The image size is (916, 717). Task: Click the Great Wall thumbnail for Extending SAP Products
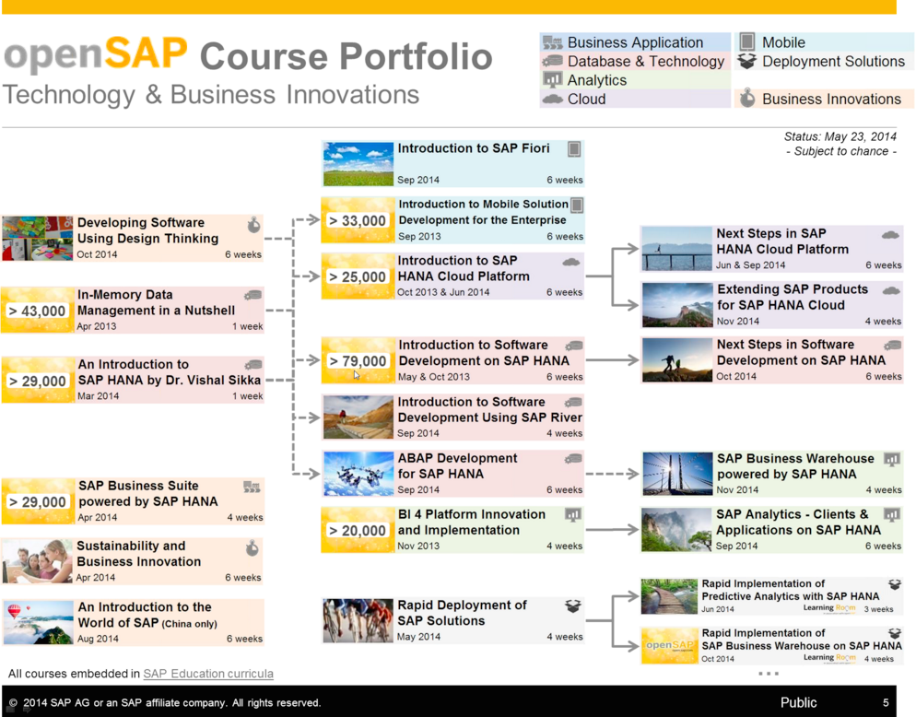click(x=677, y=305)
